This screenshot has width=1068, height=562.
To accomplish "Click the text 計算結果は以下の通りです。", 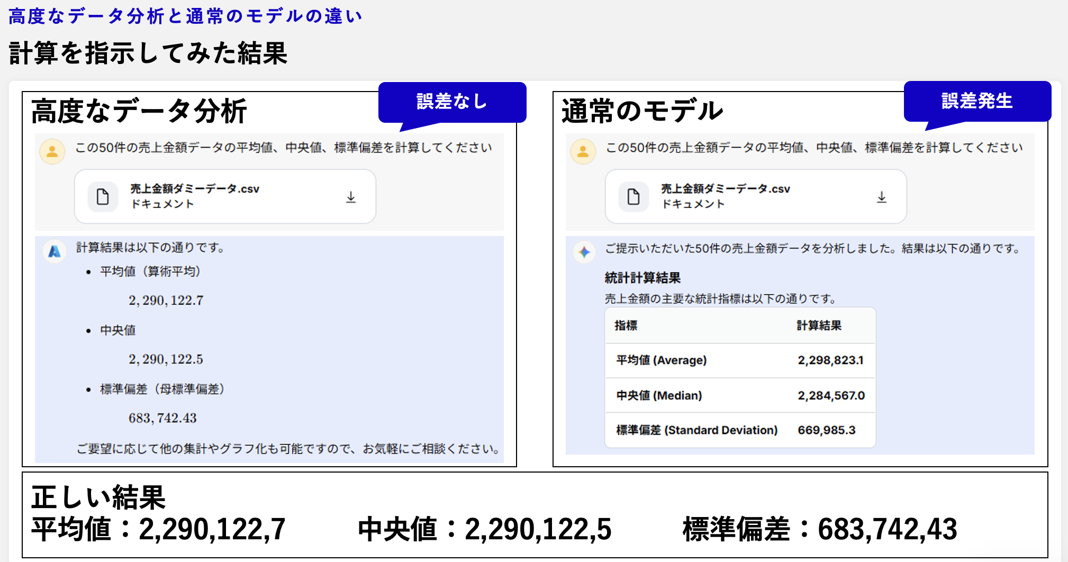I will point(151,248).
